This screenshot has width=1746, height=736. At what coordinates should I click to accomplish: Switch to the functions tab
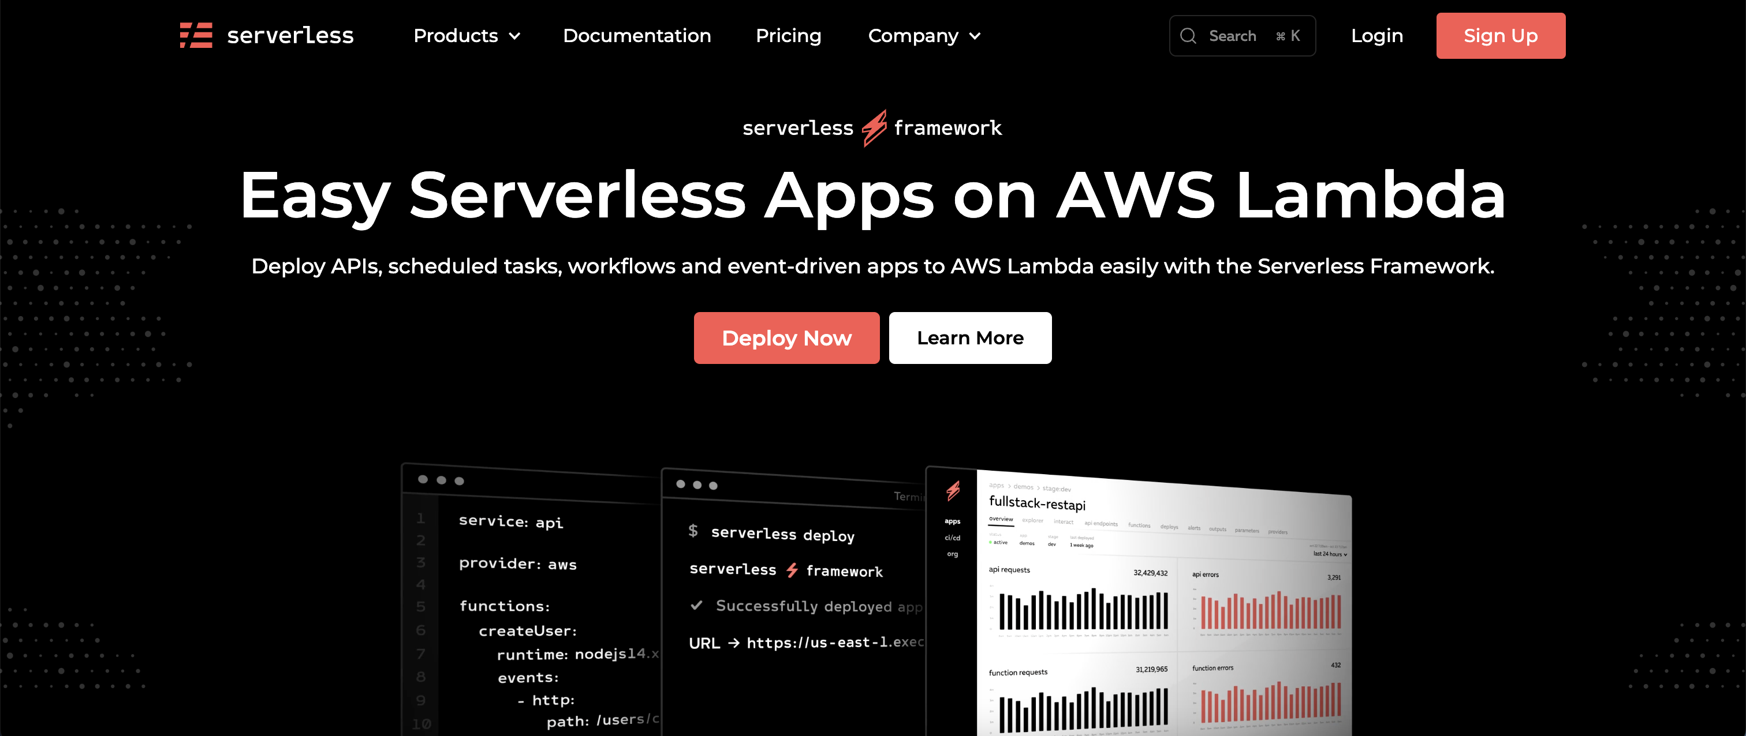point(1139,525)
